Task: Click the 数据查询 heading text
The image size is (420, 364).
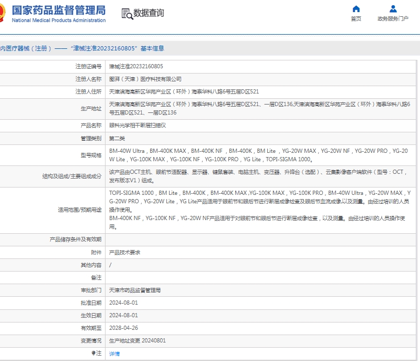Action: point(149,13)
